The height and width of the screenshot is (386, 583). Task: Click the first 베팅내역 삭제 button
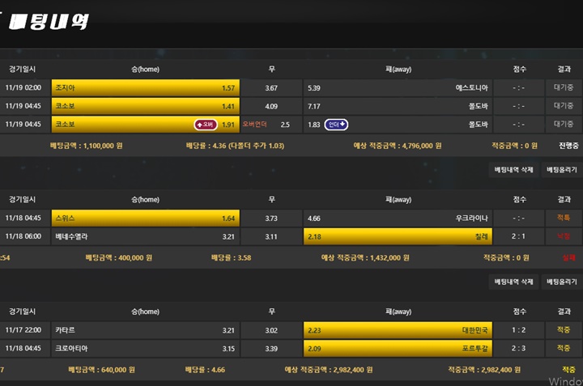(x=513, y=170)
